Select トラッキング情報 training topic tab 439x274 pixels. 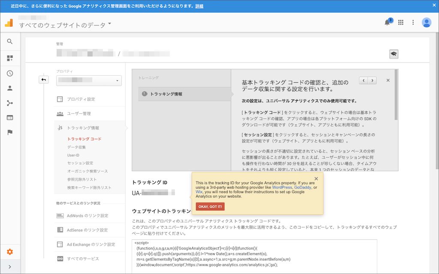184,94
